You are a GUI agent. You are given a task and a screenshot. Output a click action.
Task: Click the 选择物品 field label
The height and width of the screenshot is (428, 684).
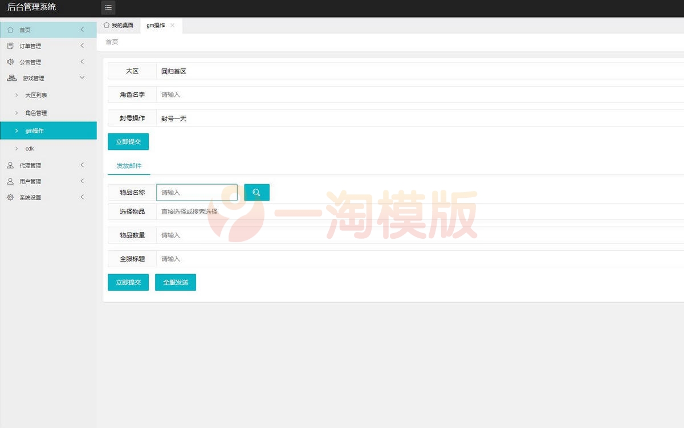tap(132, 211)
